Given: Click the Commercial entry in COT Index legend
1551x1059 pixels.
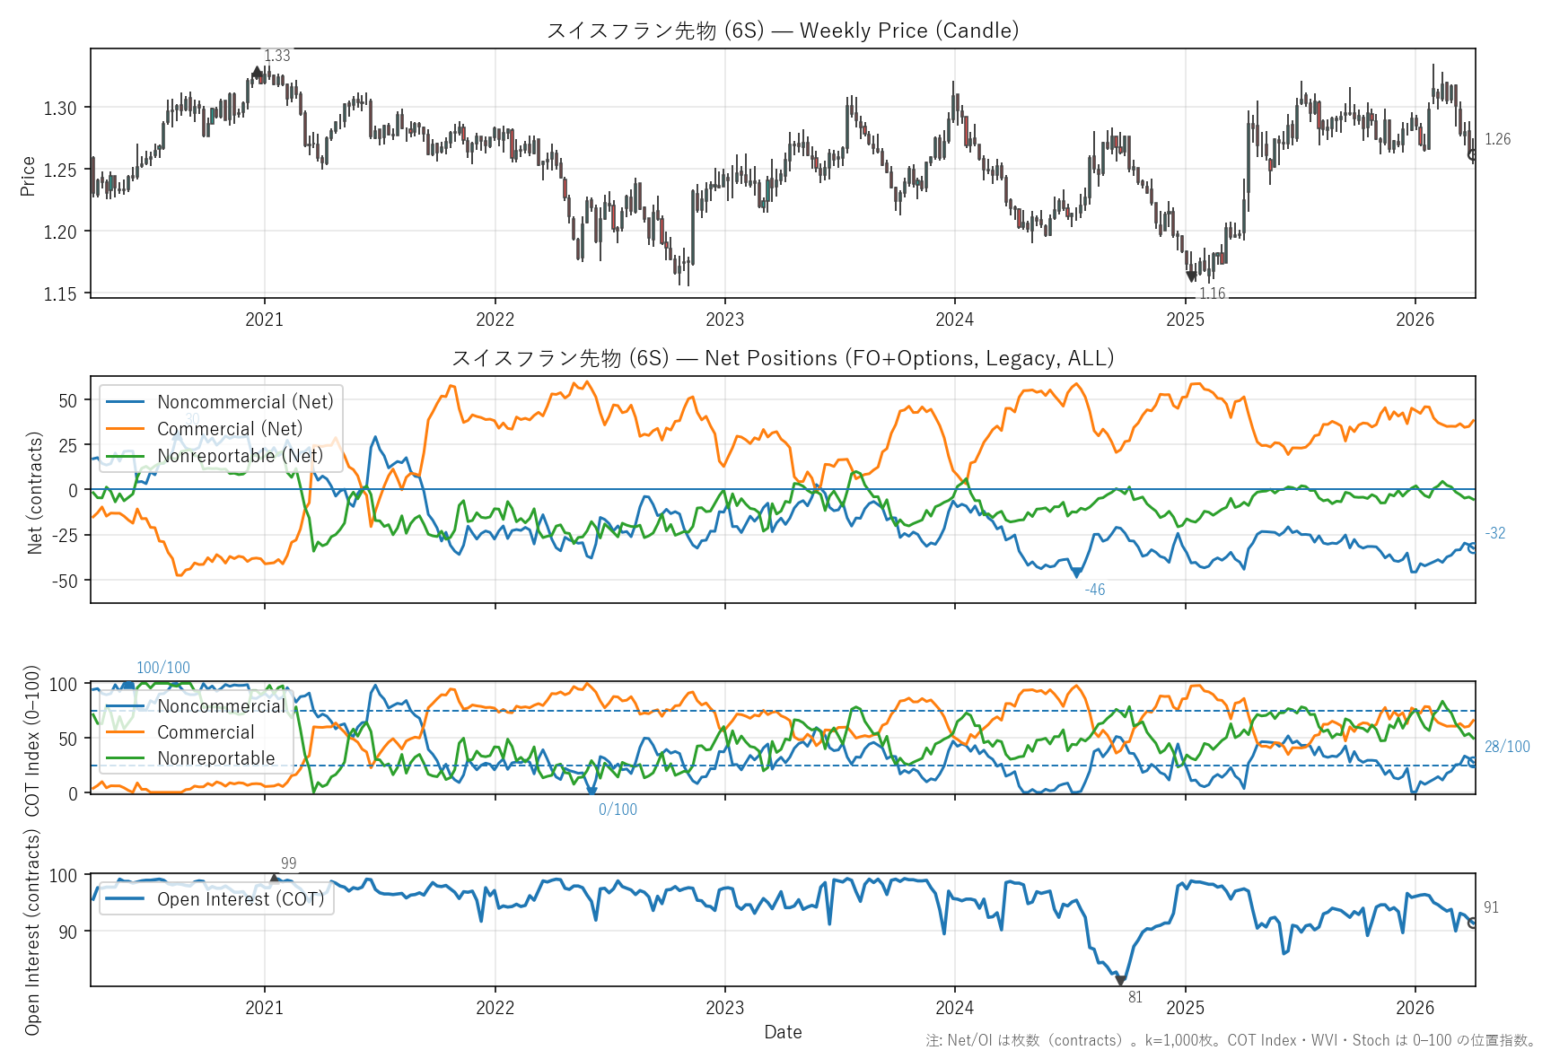Looking at the screenshot, I should pos(206,732).
